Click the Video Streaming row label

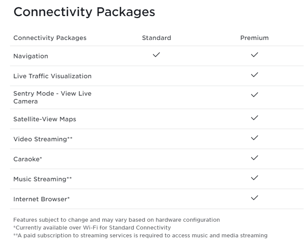(x=43, y=139)
